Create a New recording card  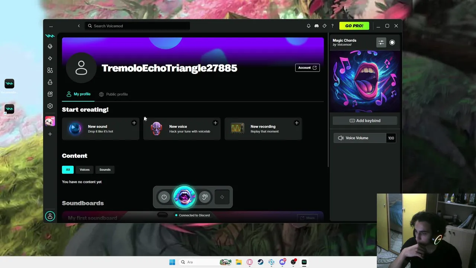263,129
